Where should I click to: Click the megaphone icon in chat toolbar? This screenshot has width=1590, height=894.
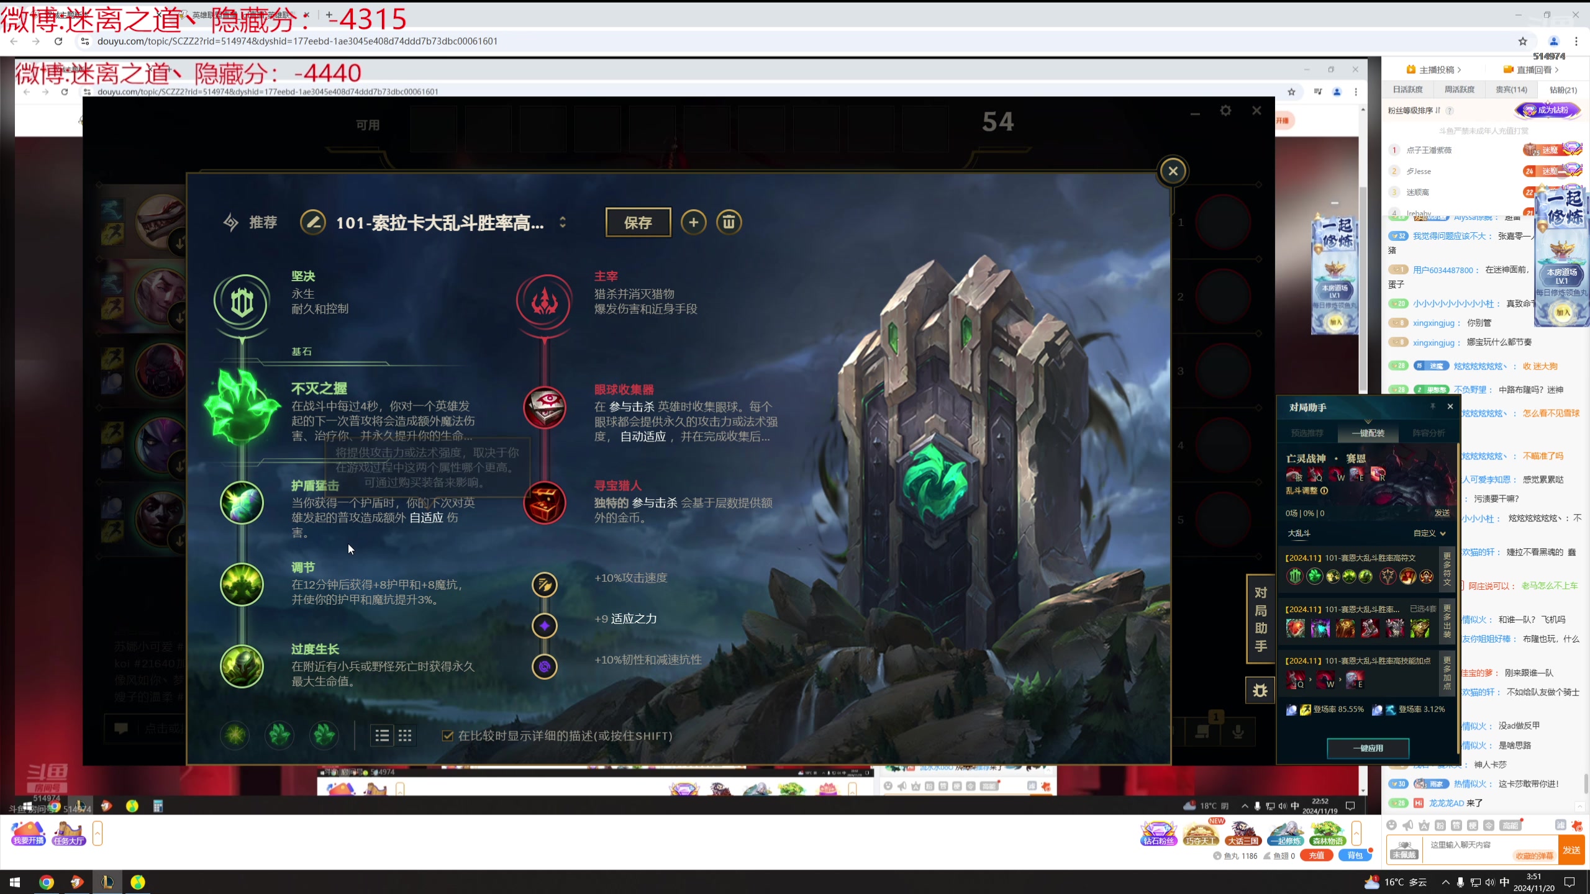click(1408, 825)
